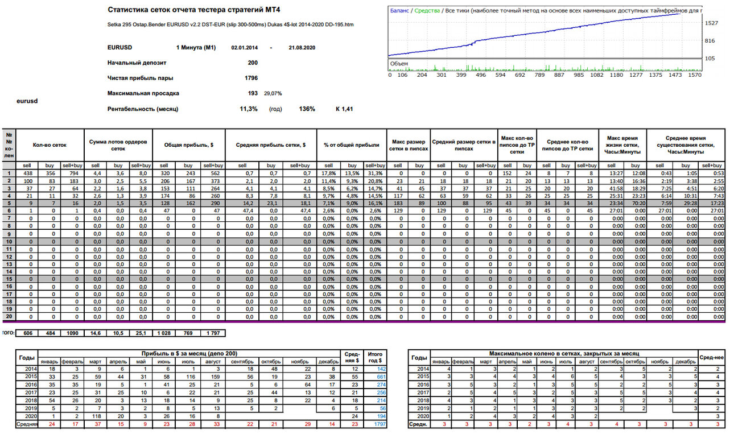This screenshot has height=438, width=734.
Task: Click the 'Средняя прибыль сетки, $' column header
Action: [x=271, y=145]
